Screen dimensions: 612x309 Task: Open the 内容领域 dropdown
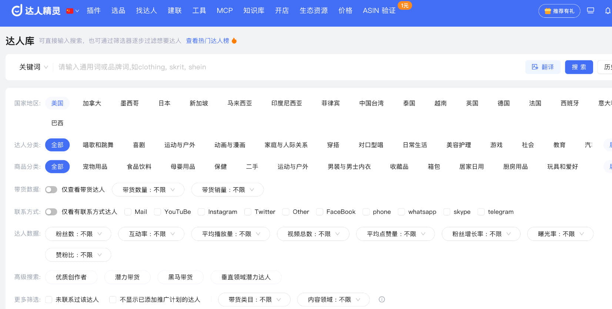click(x=334, y=299)
